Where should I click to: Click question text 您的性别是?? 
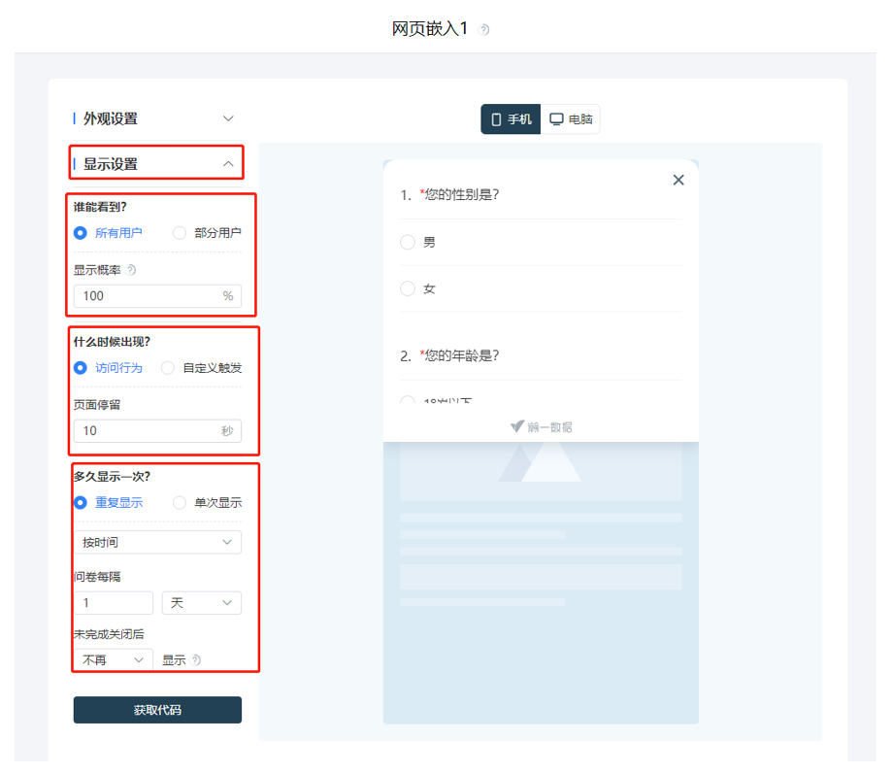pos(462,194)
